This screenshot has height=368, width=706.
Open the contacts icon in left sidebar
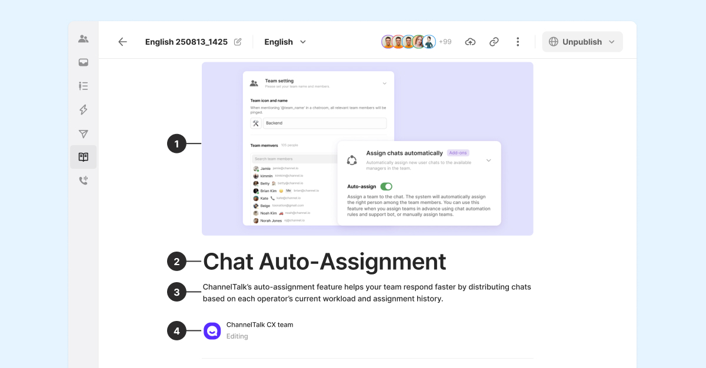click(x=83, y=39)
